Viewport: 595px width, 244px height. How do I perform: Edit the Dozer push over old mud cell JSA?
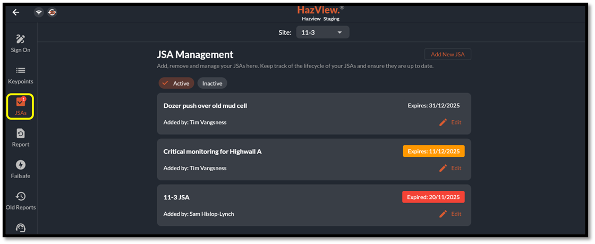(450, 122)
